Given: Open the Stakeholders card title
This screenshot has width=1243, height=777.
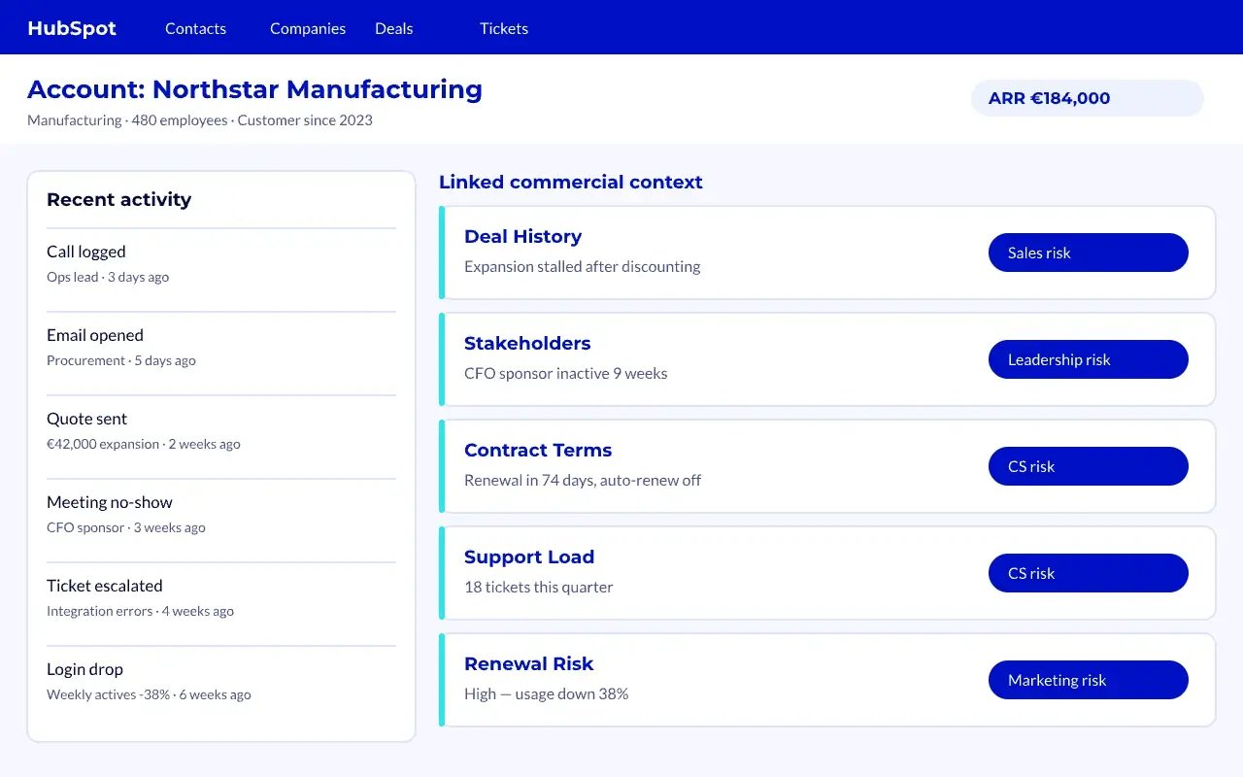Looking at the screenshot, I should 527,343.
